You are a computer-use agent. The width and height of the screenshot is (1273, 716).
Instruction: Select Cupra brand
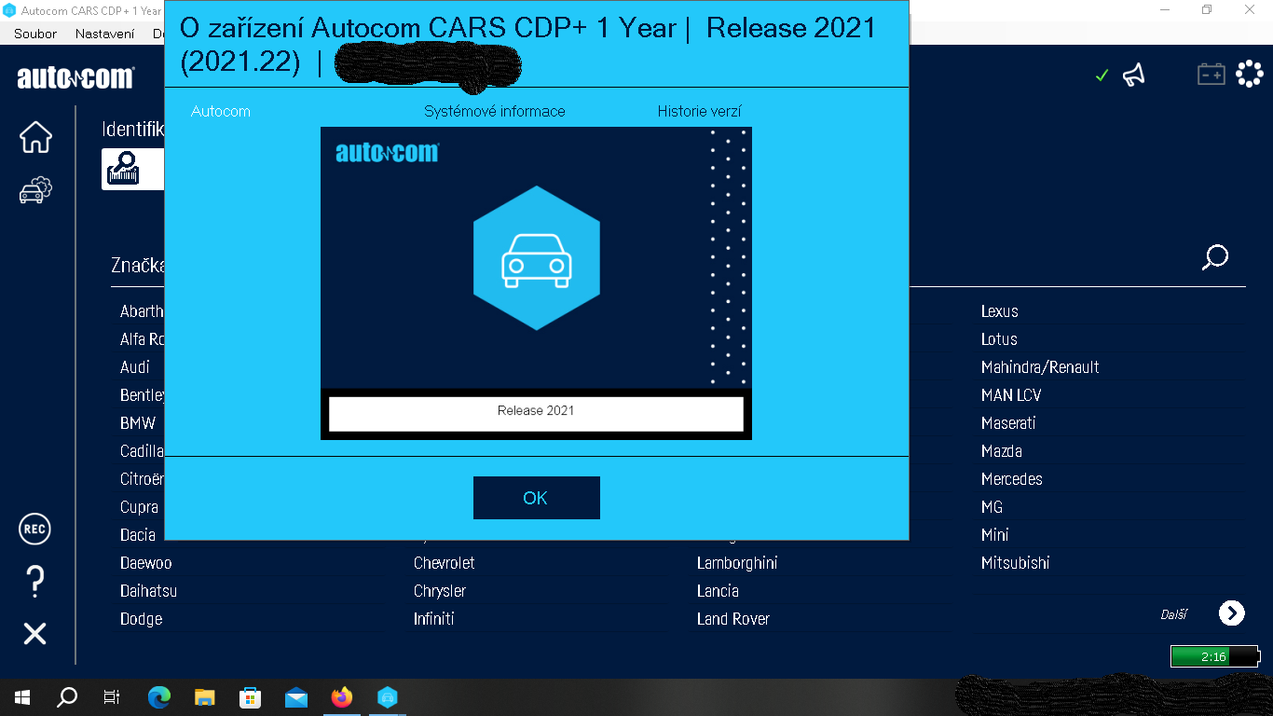pyautogui.click(x=139, y=507)
